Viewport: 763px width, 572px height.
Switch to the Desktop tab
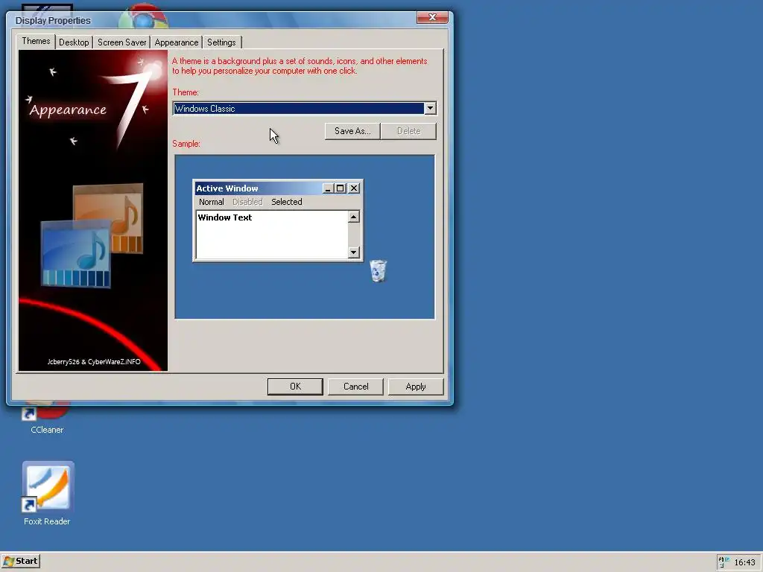click(x=74, y=42)
